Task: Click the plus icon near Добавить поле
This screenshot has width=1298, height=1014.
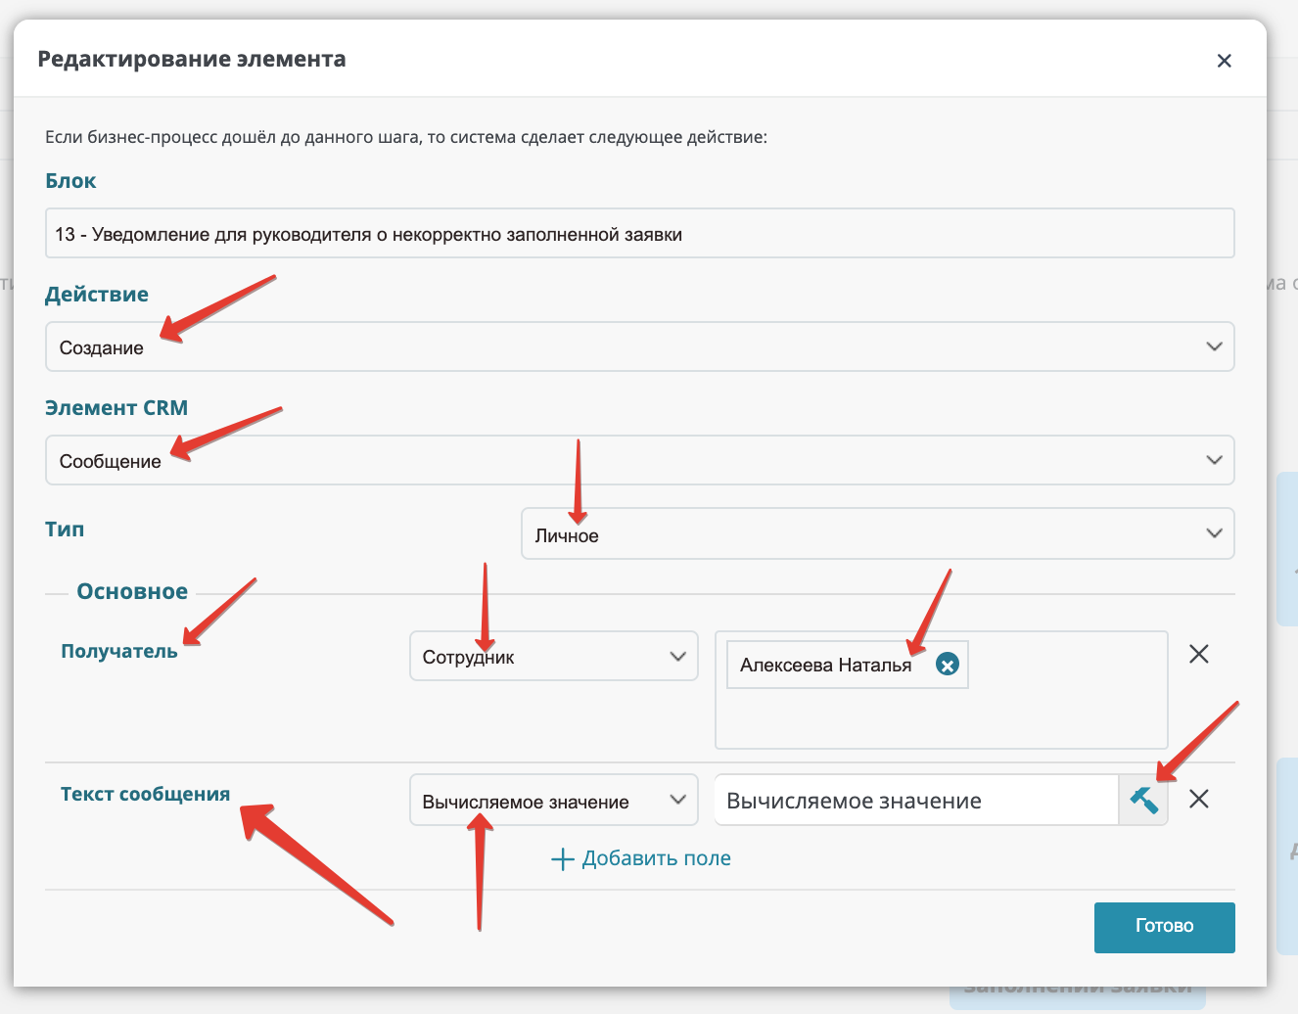Action: pos(562,859)
